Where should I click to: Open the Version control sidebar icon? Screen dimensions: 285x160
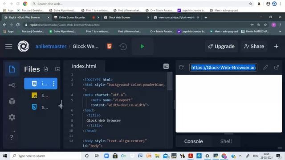(12, 85)
